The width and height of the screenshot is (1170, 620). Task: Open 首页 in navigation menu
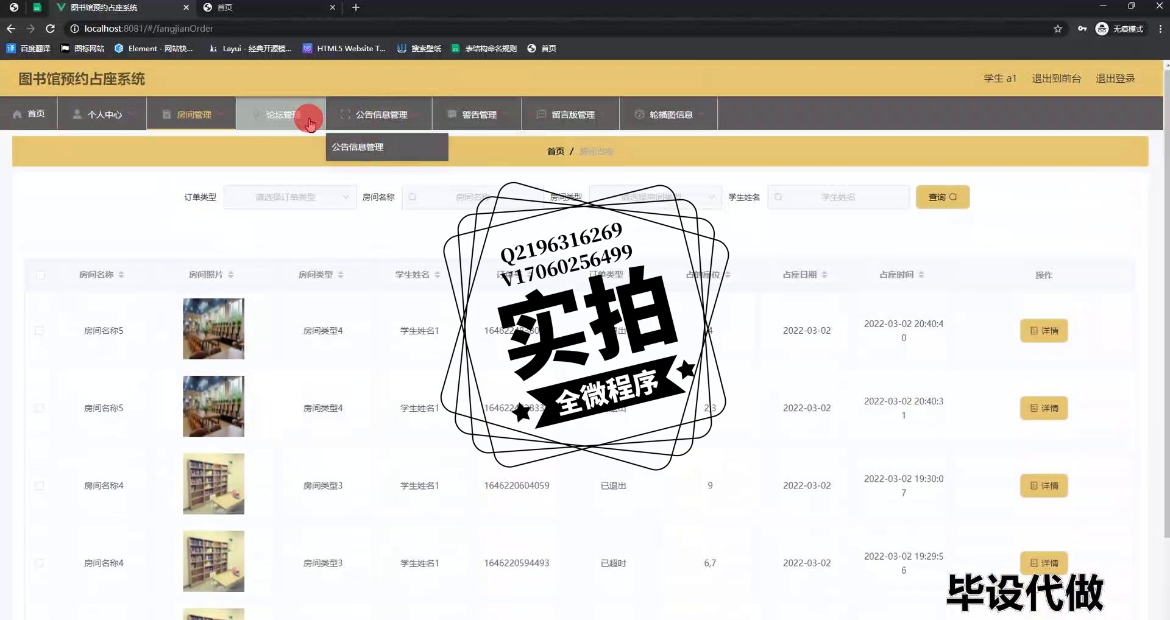29,113
